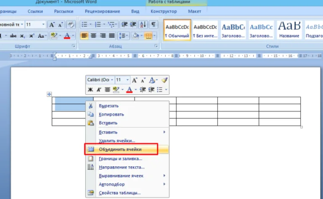Click the styles A icon in mini toolbar
This screenshot has width=323, height=199.
152,80
